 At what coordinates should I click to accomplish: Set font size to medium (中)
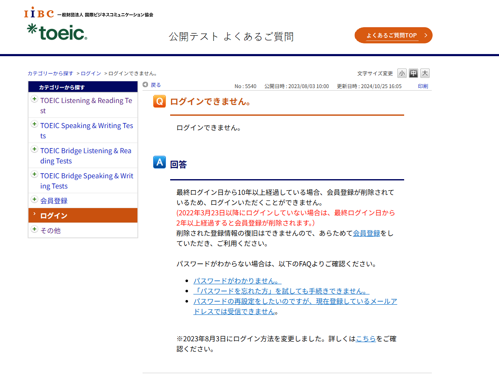[x=413, y=73]
